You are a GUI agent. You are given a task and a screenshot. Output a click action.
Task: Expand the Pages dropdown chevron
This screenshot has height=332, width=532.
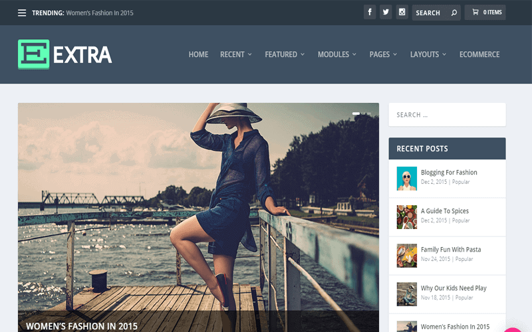point(395,54)
